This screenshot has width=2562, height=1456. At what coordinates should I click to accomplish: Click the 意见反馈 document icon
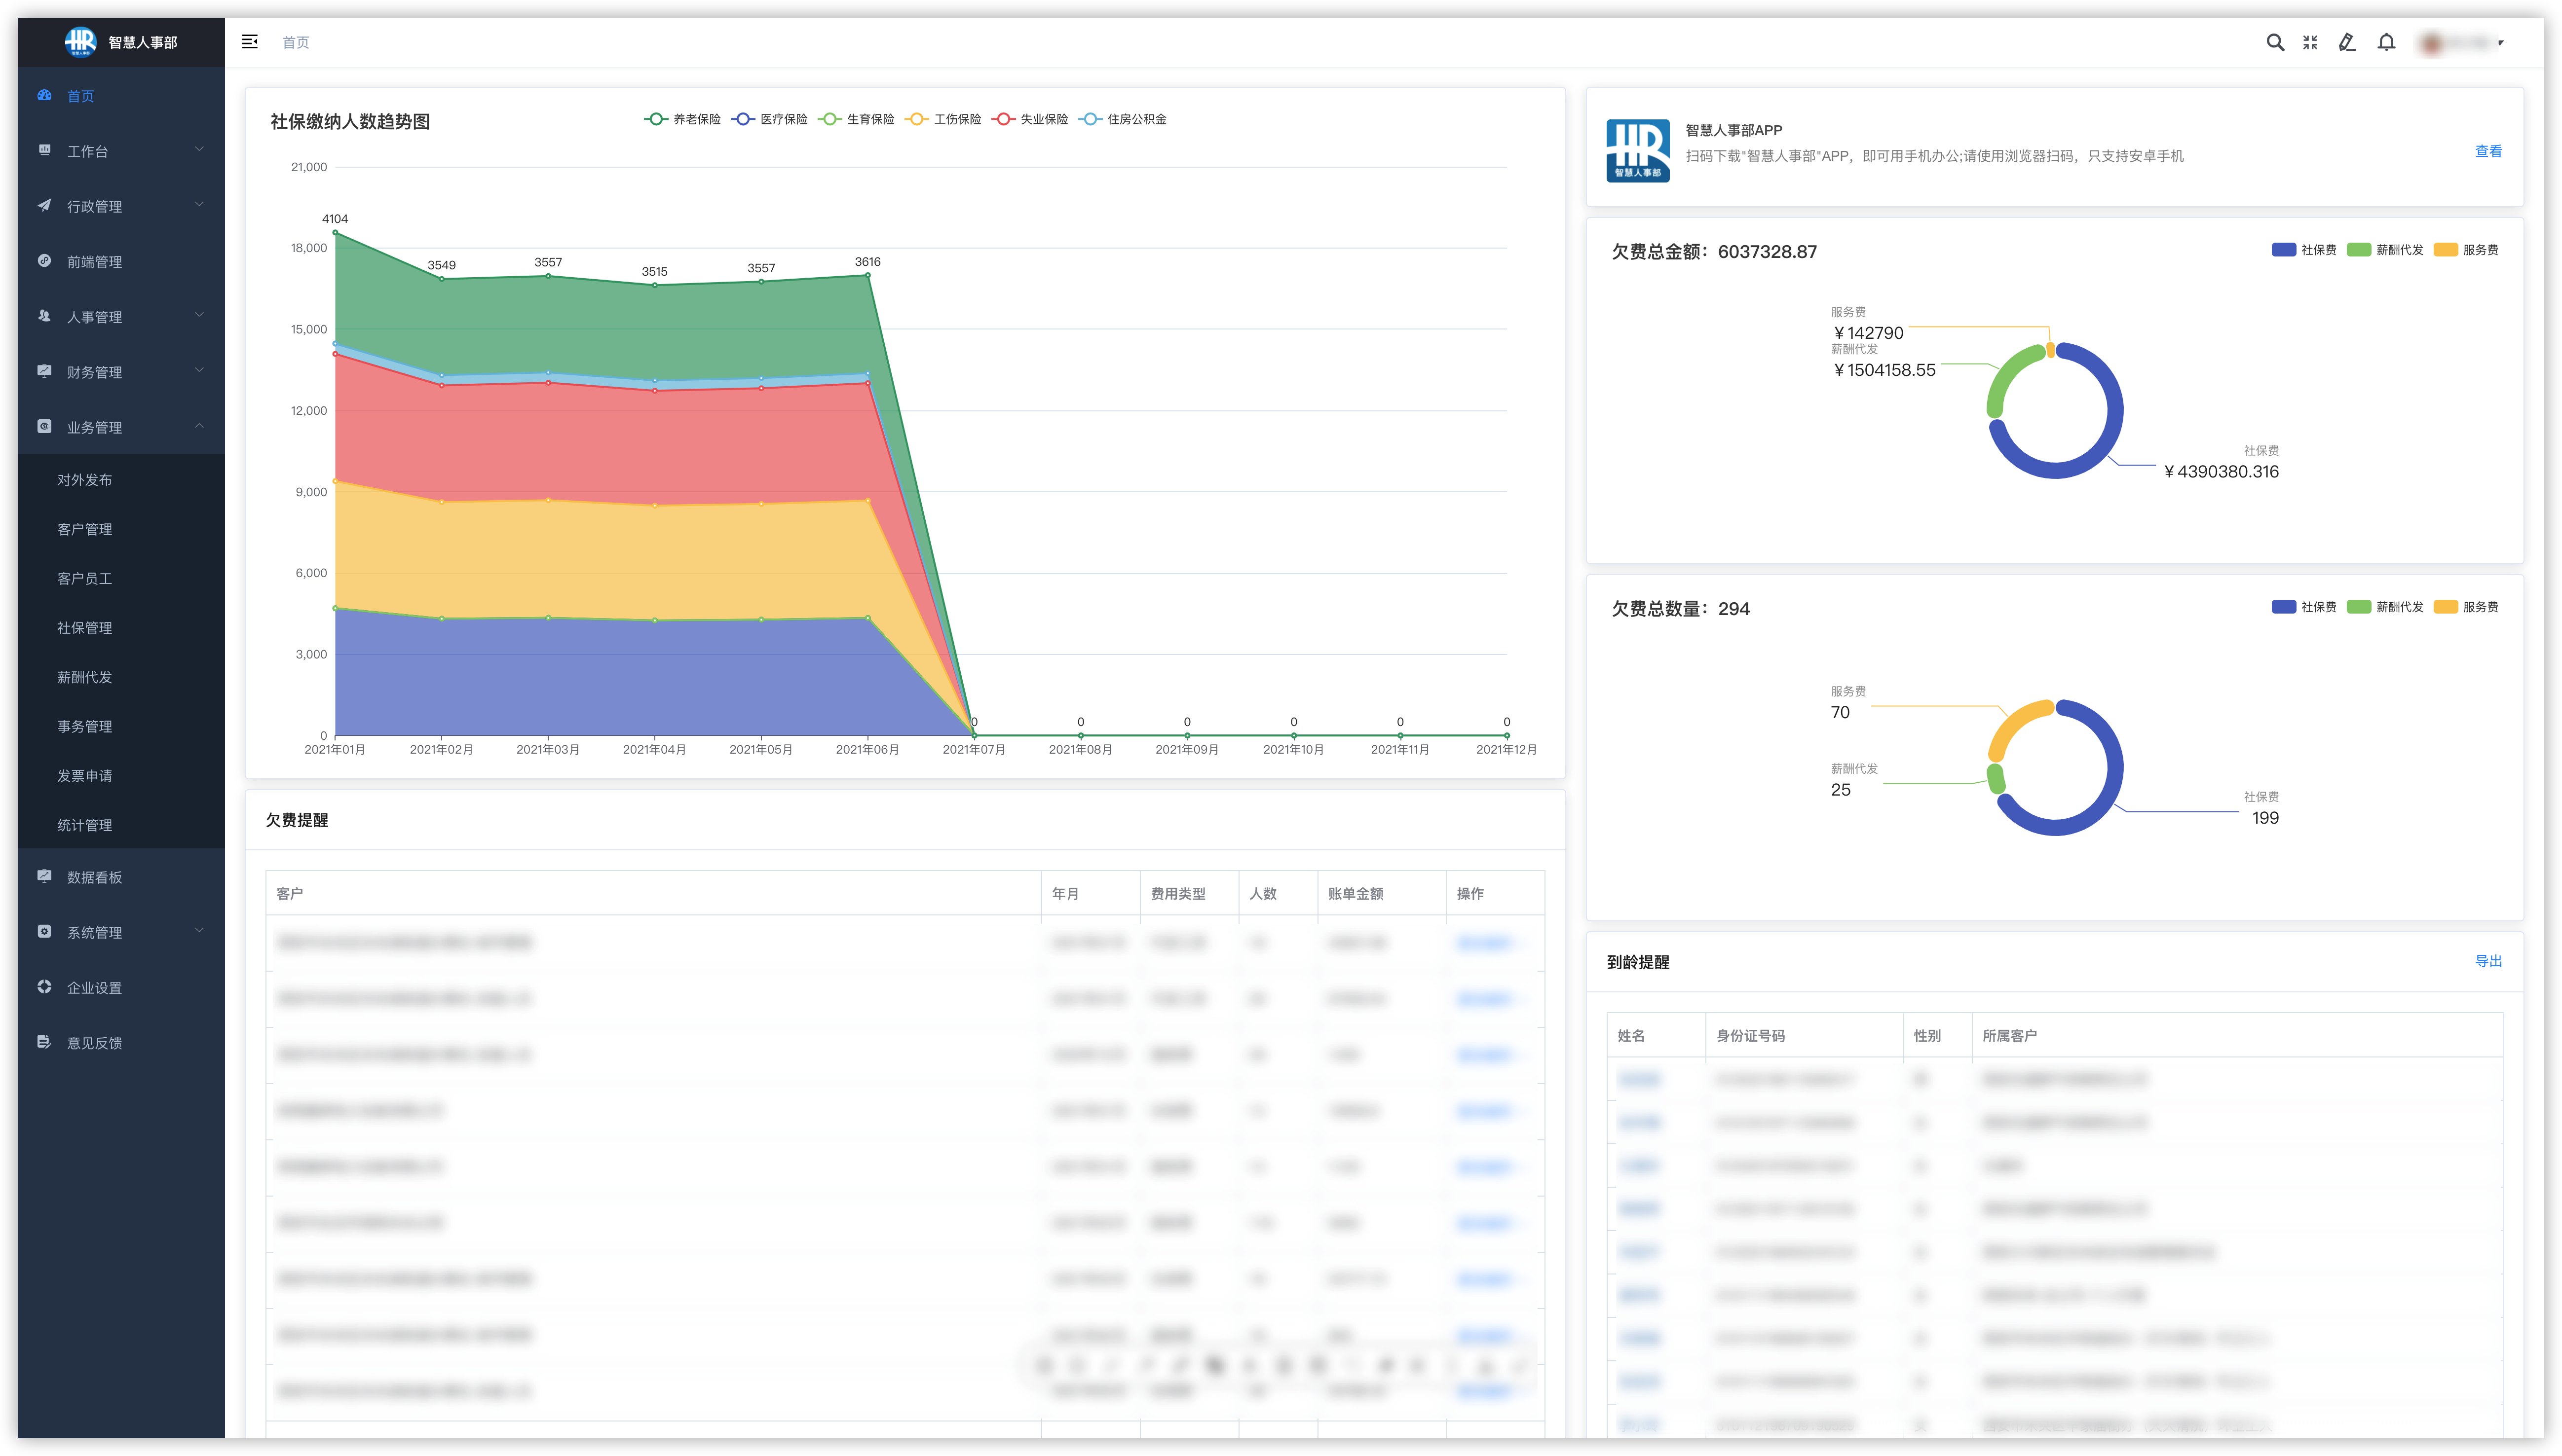tap(44, 1041)
